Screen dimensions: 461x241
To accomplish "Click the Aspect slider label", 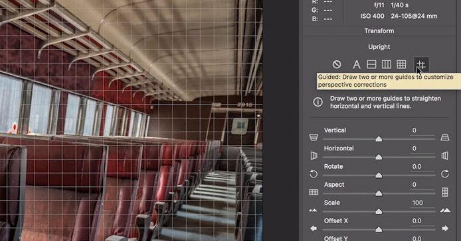I will tap(334, 185).
